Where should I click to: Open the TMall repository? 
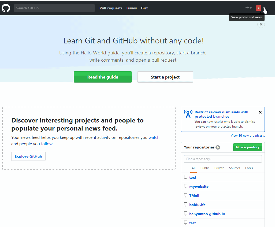tap(194, 196)
